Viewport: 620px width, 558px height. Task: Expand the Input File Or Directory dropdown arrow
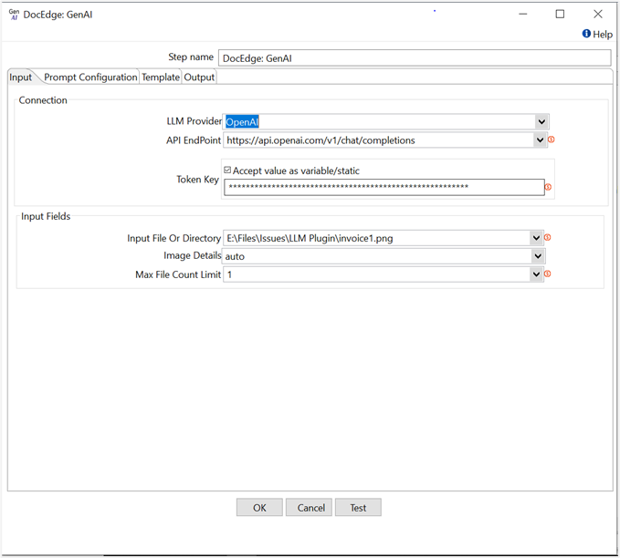[x=537, y=238]
